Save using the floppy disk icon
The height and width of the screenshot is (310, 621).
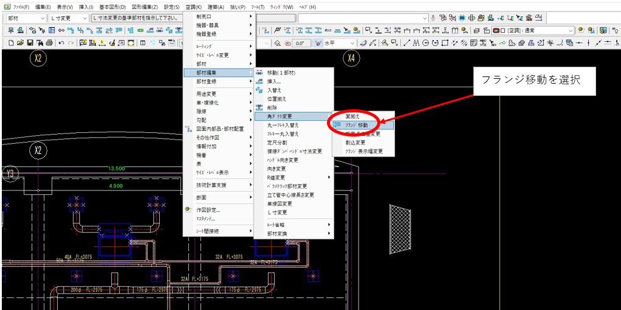click(30, 42)
